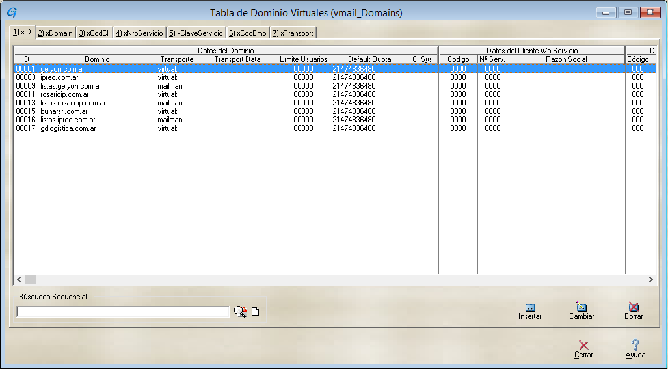Click ID cell 00015

point(25,111)
